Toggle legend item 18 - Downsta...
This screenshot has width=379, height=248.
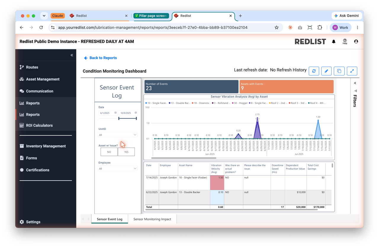(x=201, y=103)
